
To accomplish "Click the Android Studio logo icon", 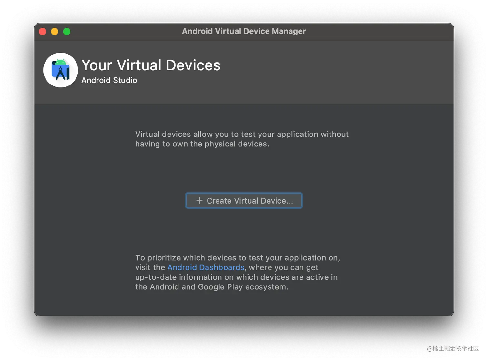I will tap(61, 70).
